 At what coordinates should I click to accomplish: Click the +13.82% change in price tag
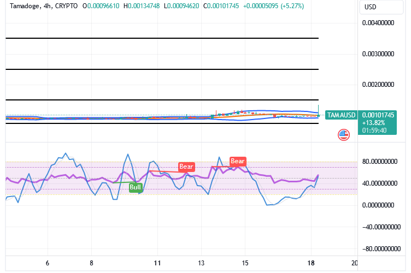tap(373, 123)
